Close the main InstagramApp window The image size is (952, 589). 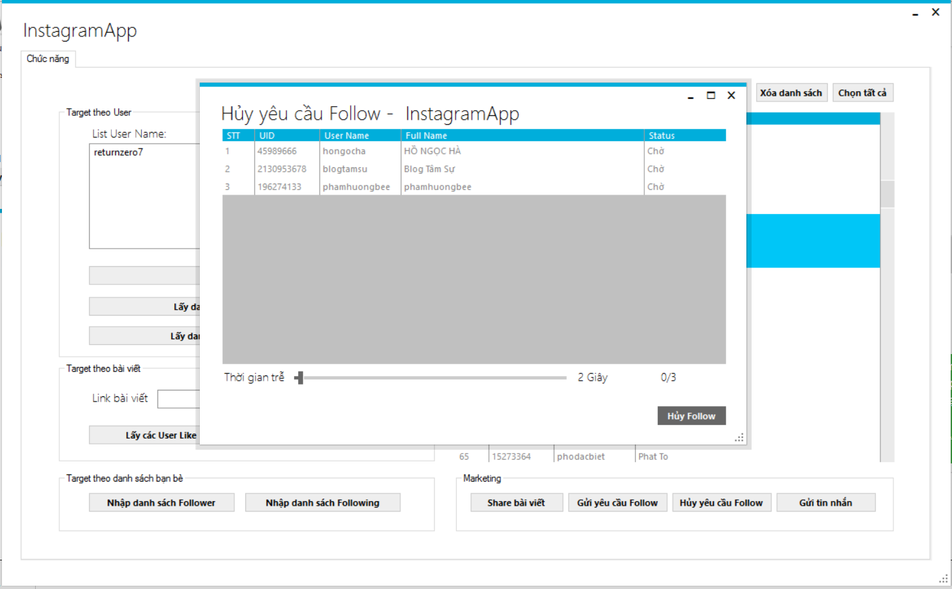936,12
